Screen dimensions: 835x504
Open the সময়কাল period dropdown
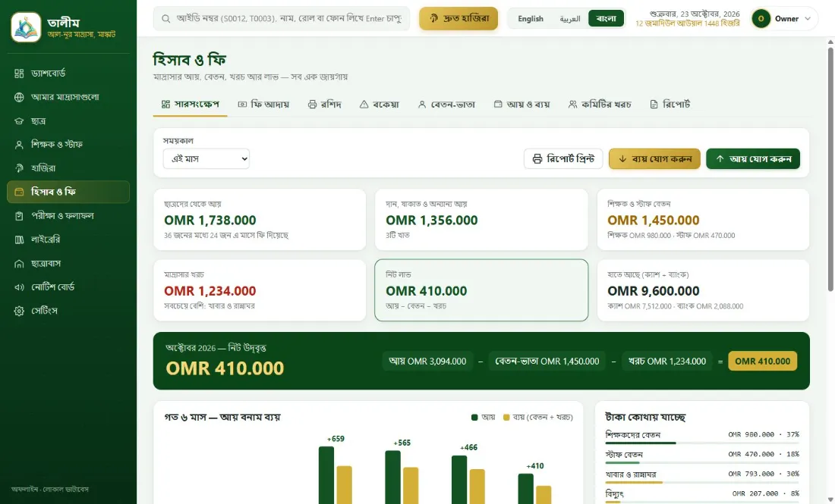click(206, 158)
